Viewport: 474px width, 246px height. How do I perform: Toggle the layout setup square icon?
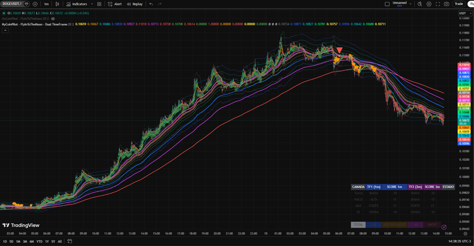point(387,4)
